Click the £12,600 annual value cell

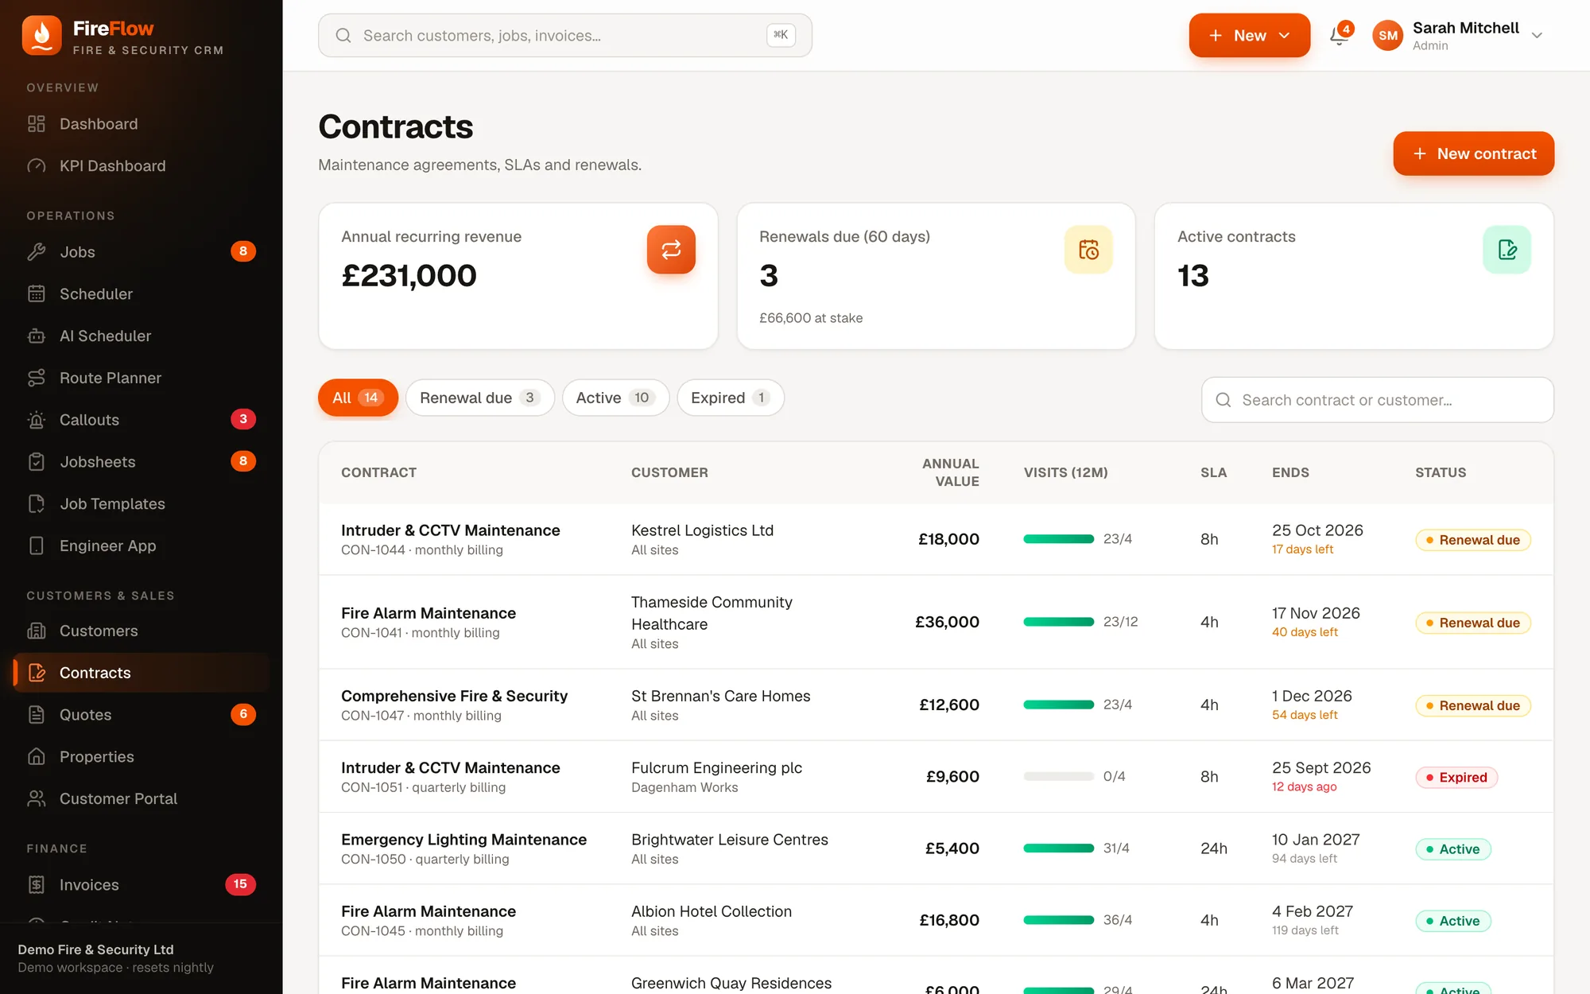(x=948, y=705)
